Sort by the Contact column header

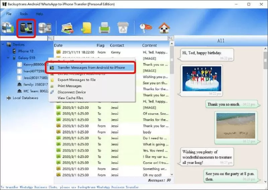pos(117,45)
